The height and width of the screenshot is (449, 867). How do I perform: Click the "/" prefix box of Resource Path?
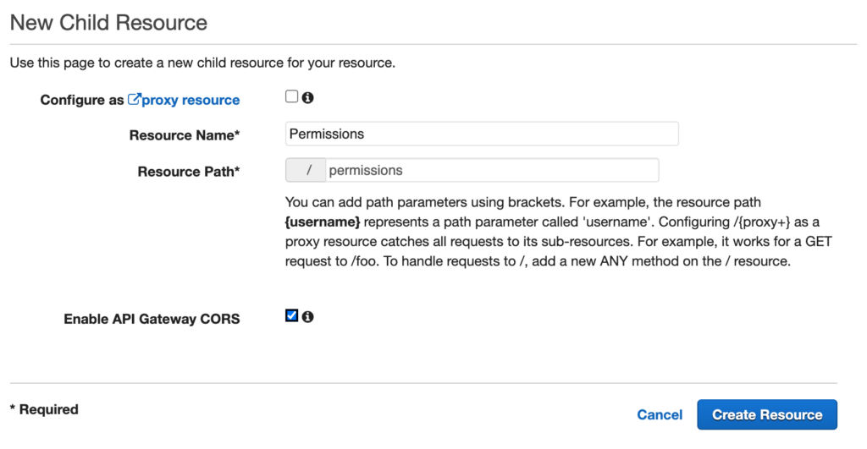pyautogui.click(x=308, y=170)
